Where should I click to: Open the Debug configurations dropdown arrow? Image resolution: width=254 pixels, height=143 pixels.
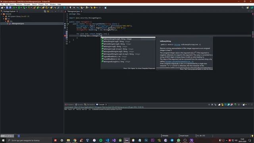(x=16, y=8)
